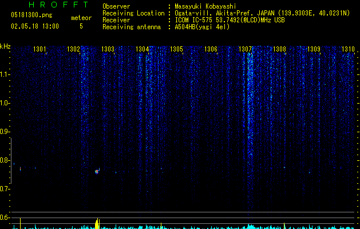Click the meteor count value 5
Viewport: 360px width, 229px height.
click(81, 26)
